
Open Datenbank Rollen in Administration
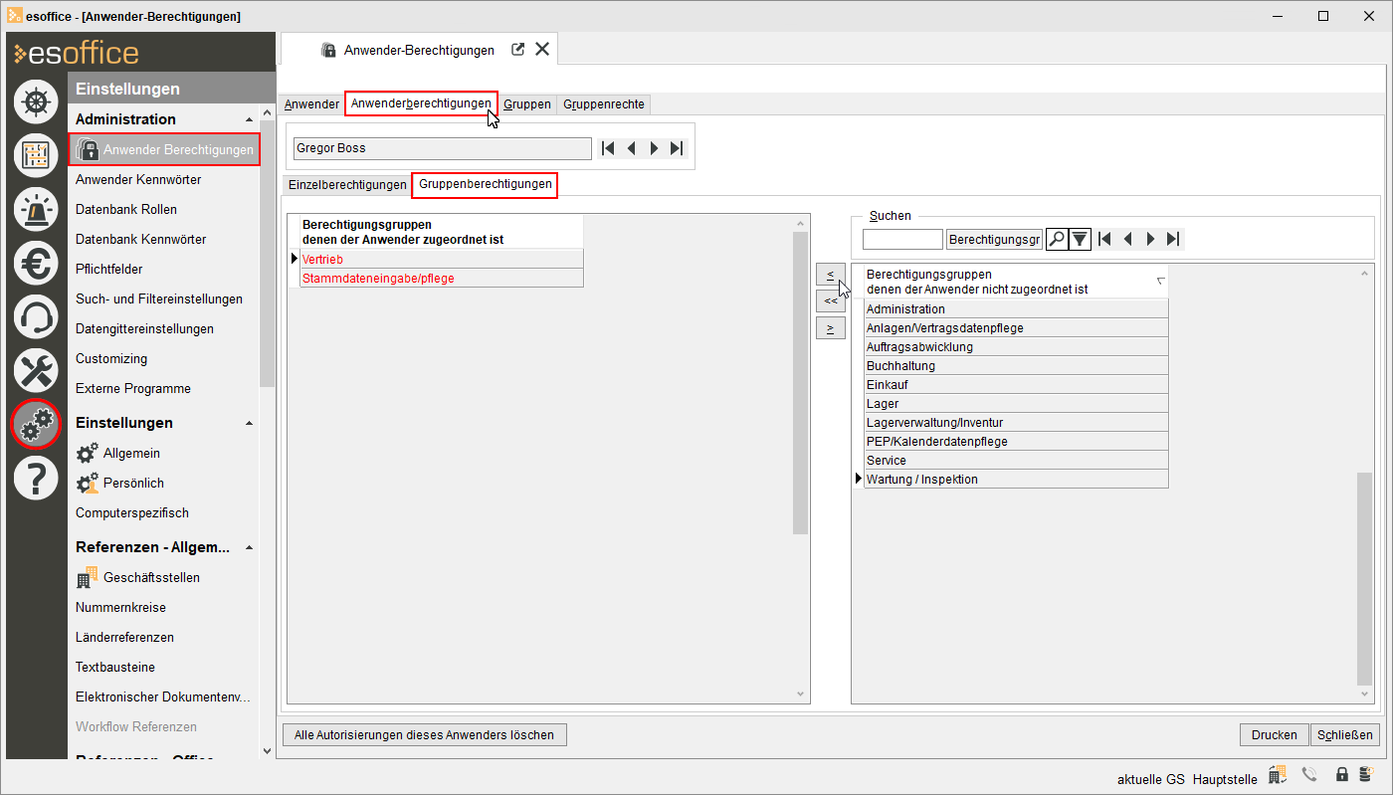pos(126,210)
